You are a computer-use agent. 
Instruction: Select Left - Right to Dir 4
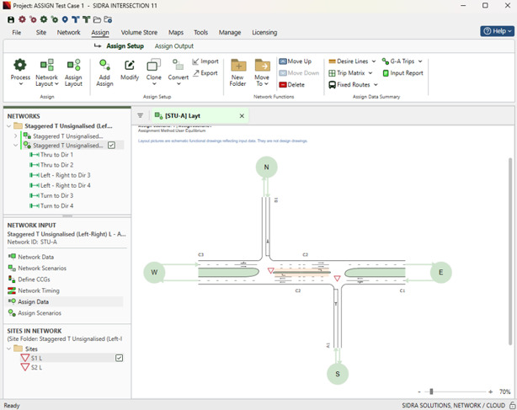pos(60,185)
